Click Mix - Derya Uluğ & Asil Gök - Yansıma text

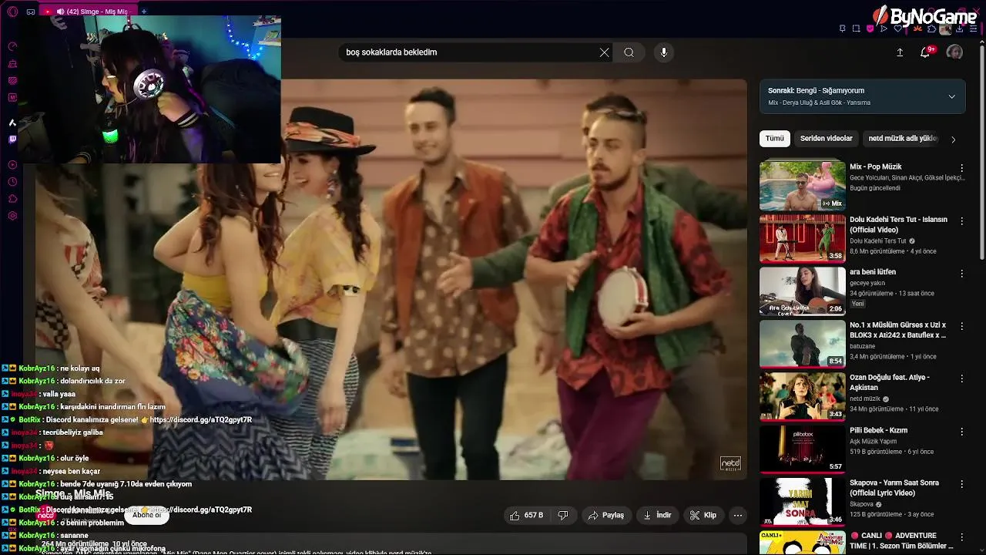pyautogui.click(x=819, y=103)
